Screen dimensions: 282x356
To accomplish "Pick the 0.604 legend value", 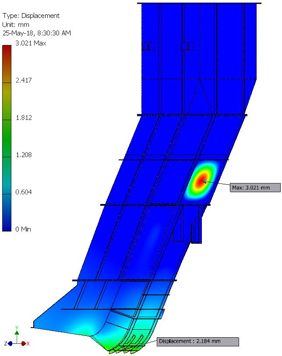I will pos(24,192).
